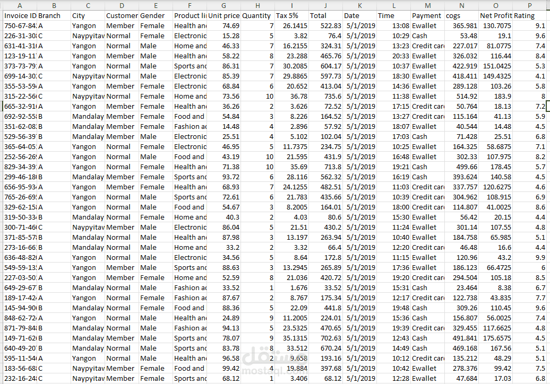Select column A header

coord(20,5)
